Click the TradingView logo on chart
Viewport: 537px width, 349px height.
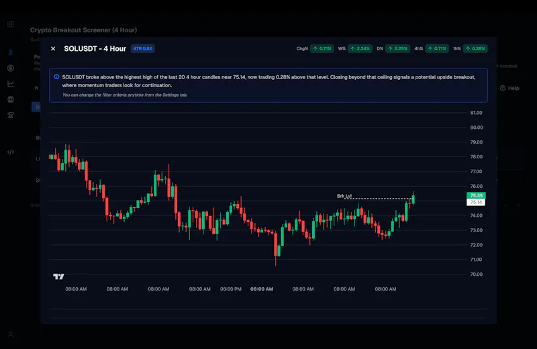pos(58,277)
